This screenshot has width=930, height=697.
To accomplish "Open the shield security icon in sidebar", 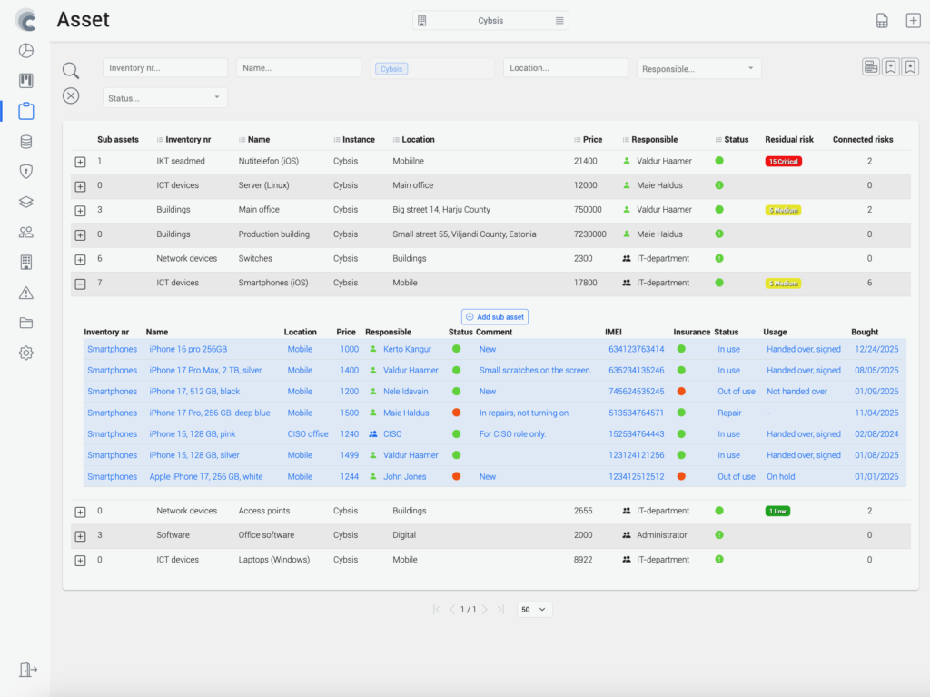I will click(26, 171).
